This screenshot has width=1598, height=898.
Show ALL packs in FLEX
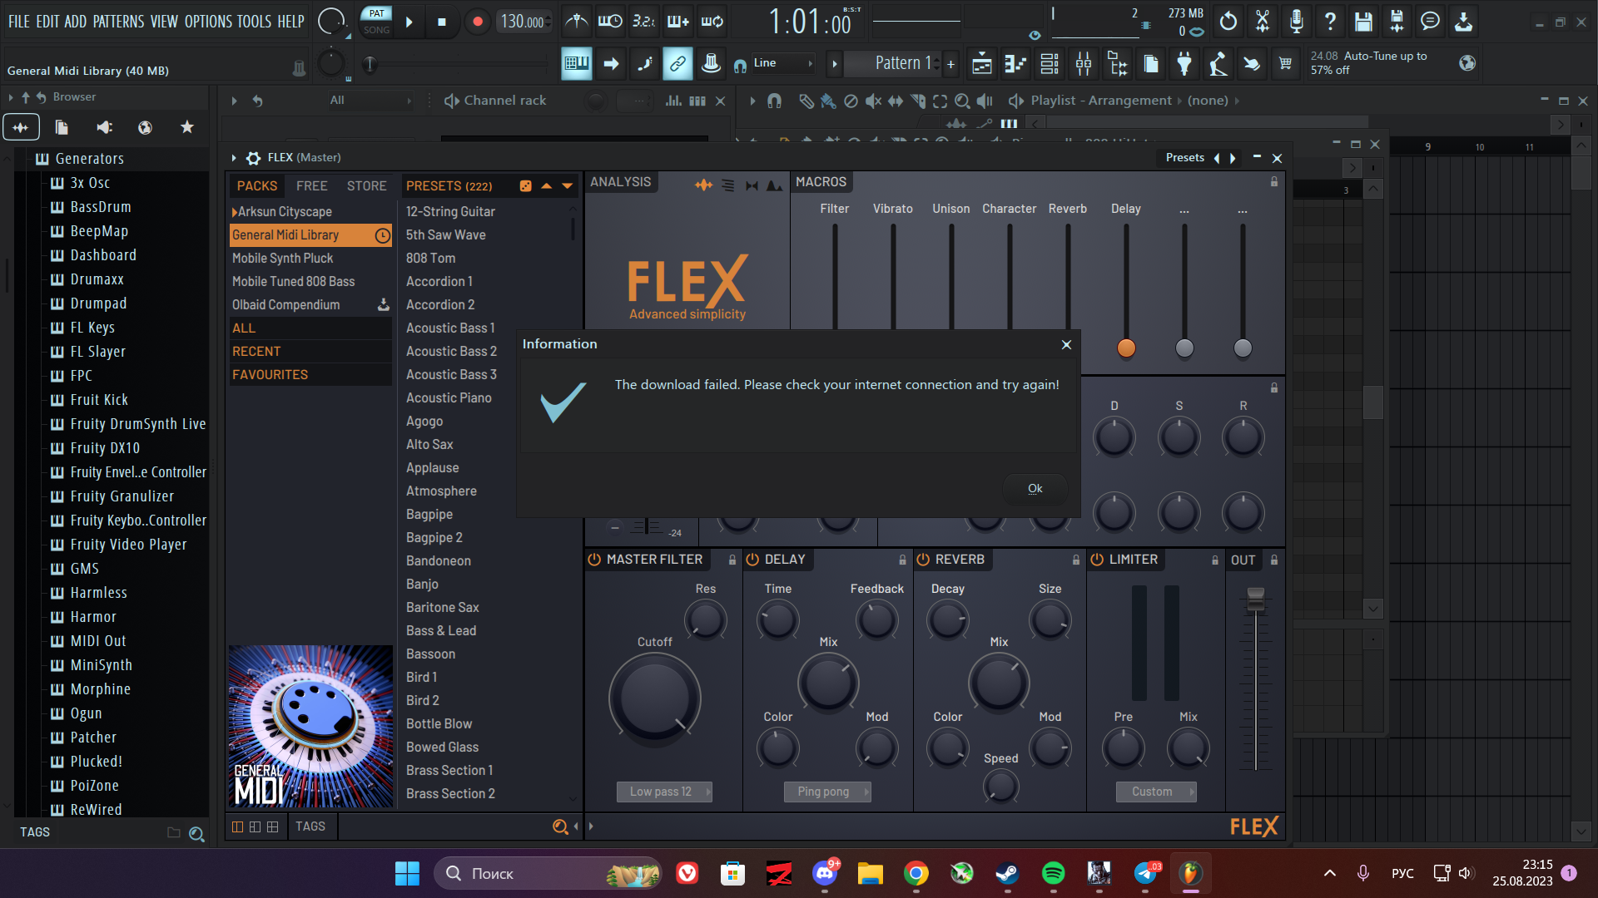(310, 328)
